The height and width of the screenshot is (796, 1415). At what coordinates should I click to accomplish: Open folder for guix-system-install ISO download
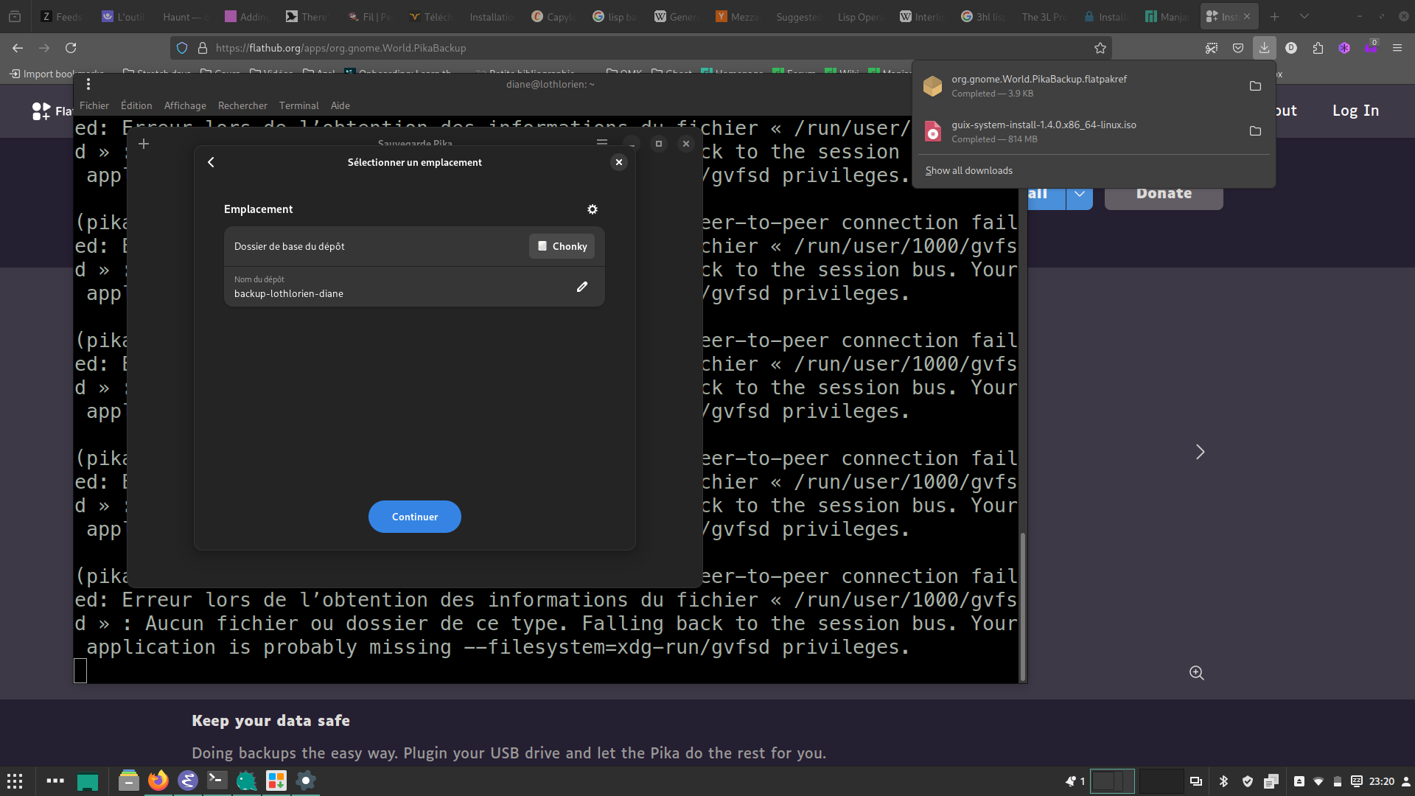point(1255,131)
